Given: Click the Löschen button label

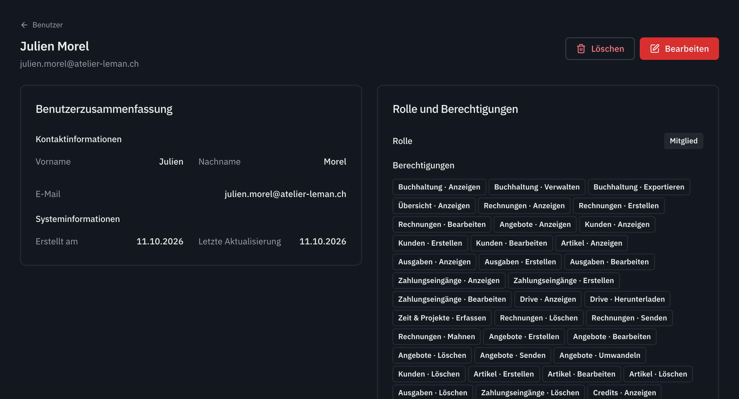Looking at the screenshot, I should 607,49.
